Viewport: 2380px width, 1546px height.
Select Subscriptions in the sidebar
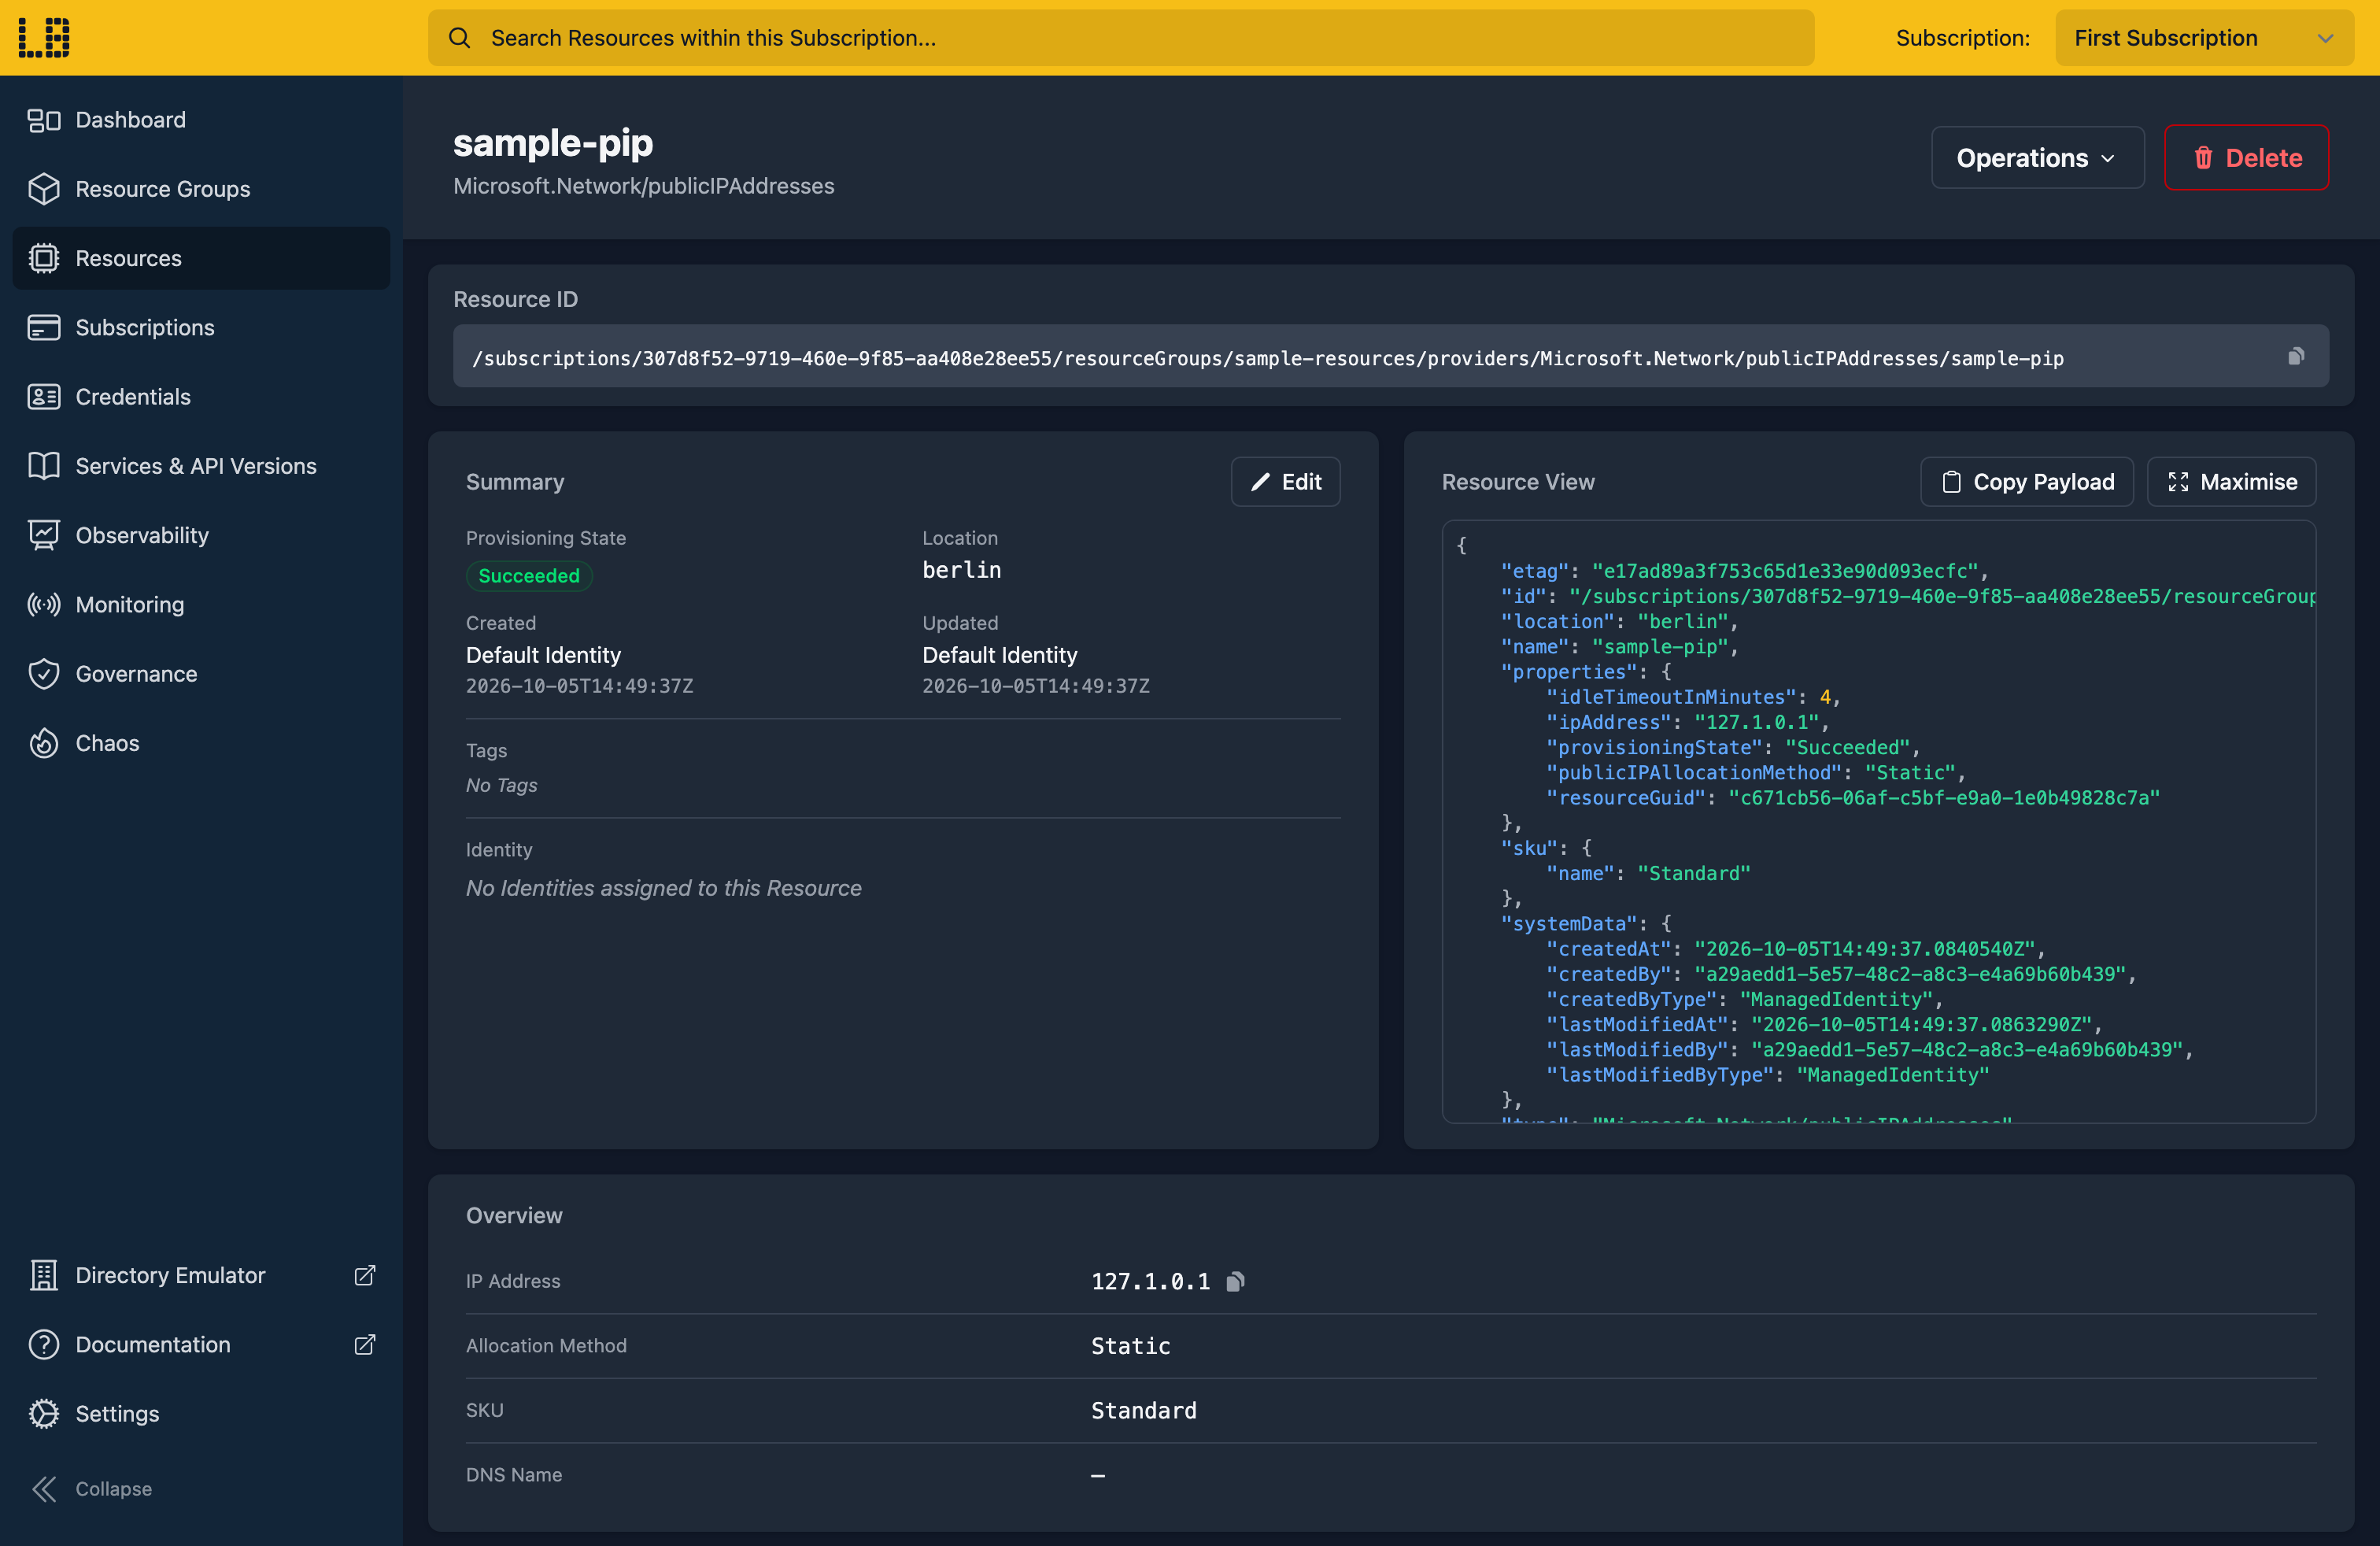click(201, 327)
